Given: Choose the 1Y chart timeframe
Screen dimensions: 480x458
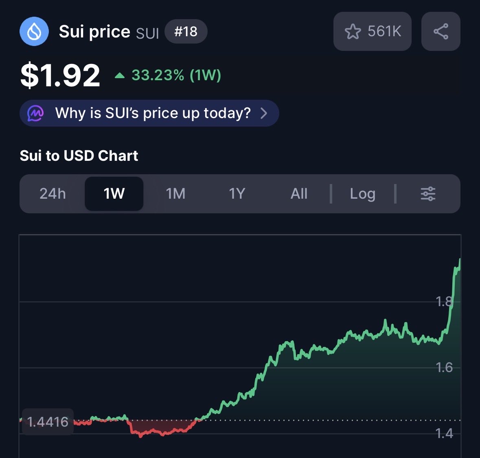Looking at the screenshot, I should 237,194.
